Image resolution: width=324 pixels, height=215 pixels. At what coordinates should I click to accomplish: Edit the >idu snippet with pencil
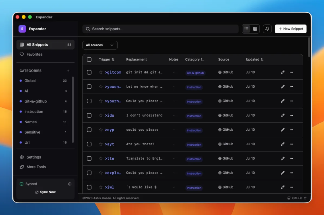(283, 115)
